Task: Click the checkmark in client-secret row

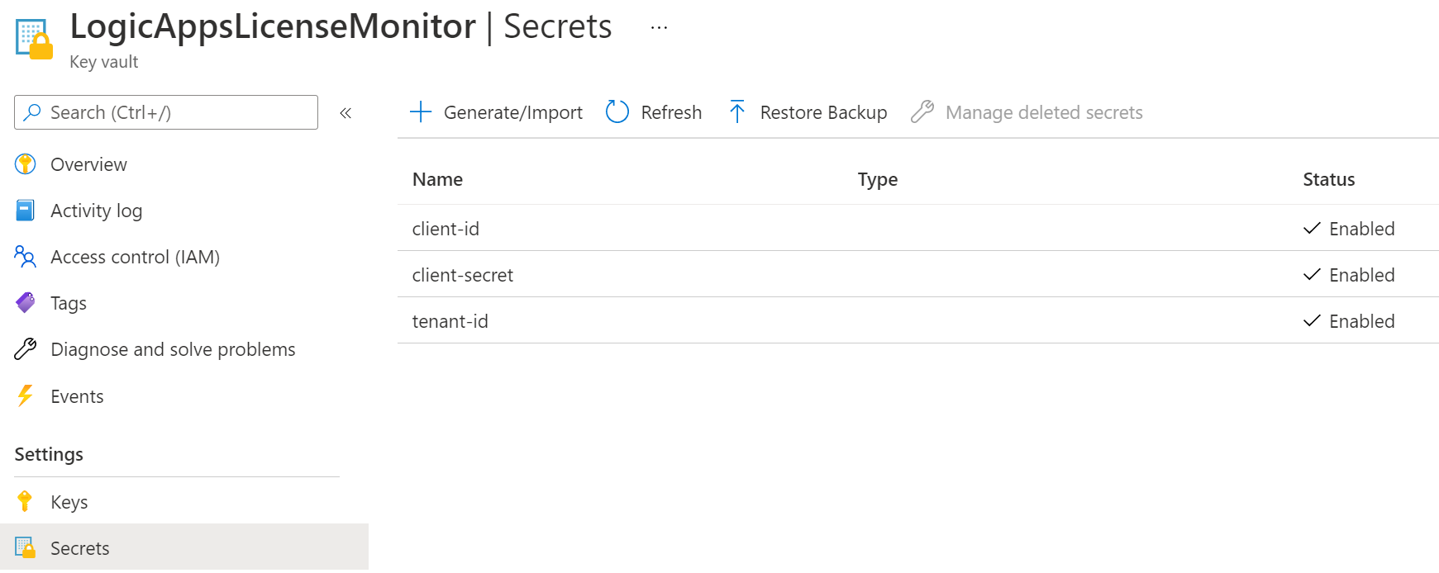Action: (x=1312, y=274)
